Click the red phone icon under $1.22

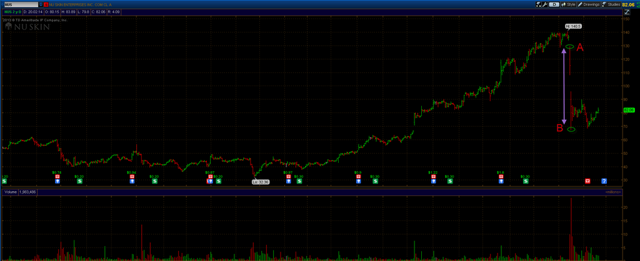point(434,176)
